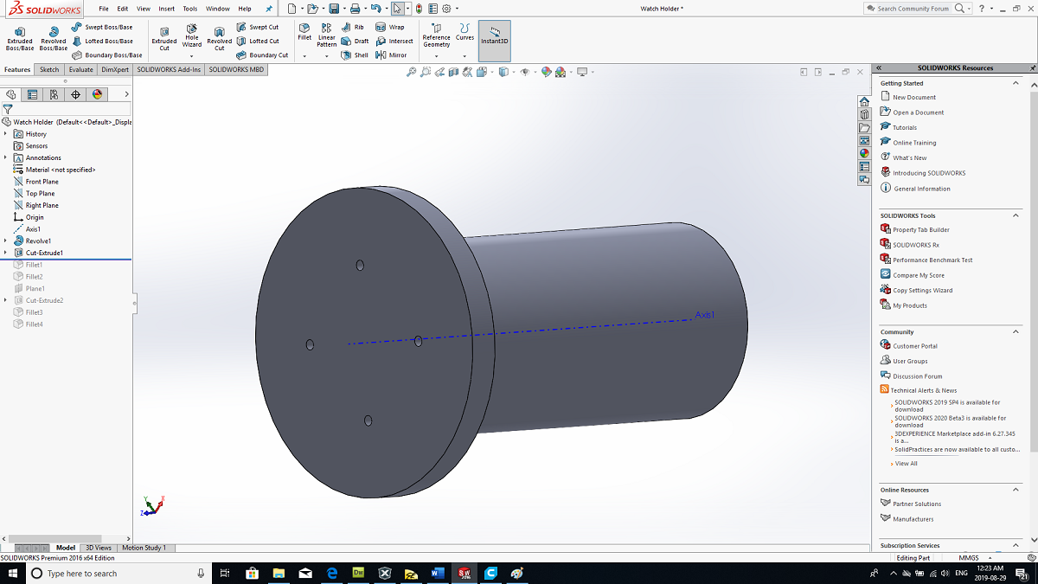
Task: Collapse the Getting Started section
Action: [x=1016, y=83]
